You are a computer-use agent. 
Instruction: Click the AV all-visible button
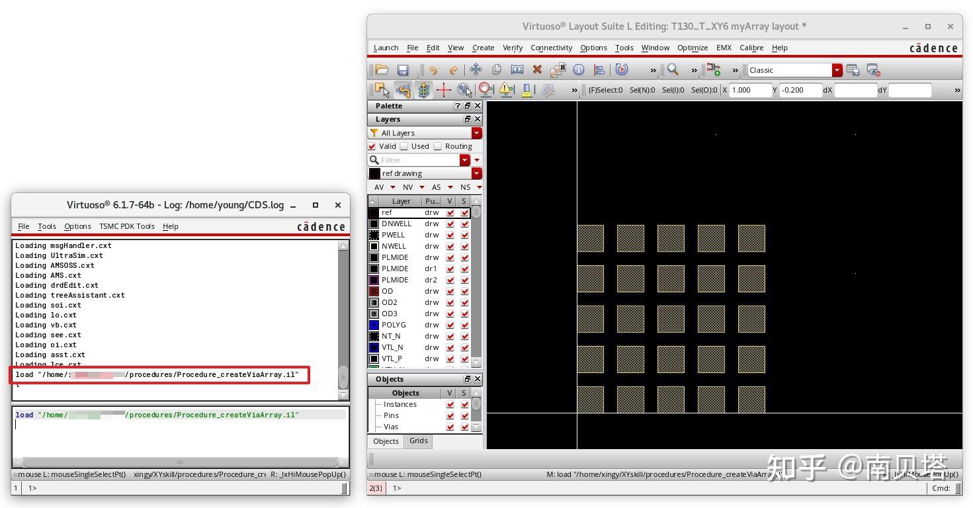coord(379,187)
